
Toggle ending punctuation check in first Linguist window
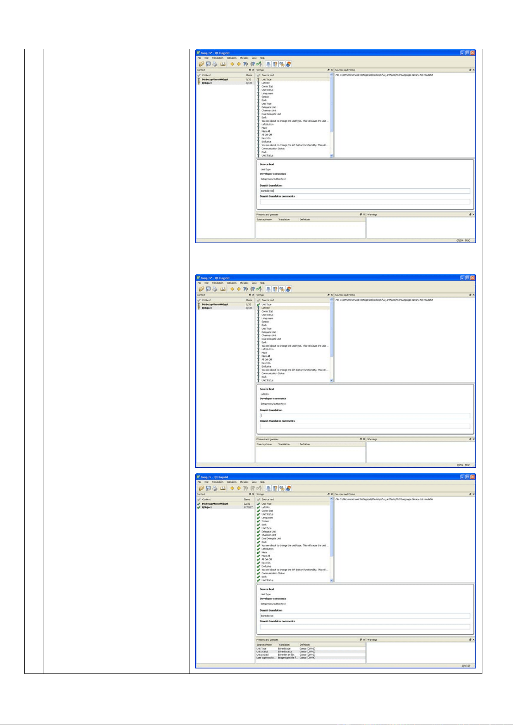point(275,64)
